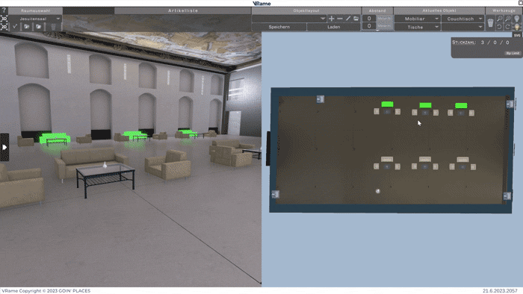Click the undo arrow in Werkzeuge
This screenshot has width=523, height=294.
coord(499,27)
